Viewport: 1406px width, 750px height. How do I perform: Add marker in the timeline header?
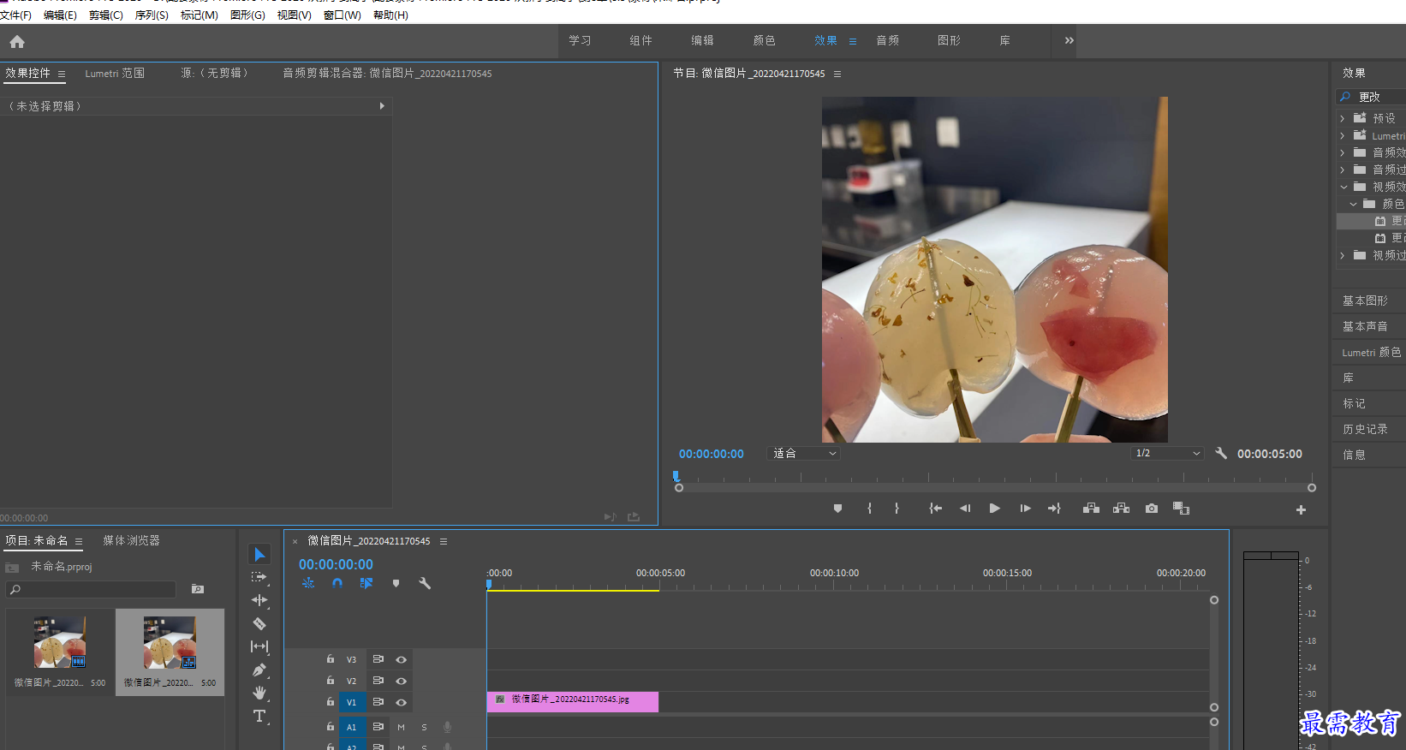tap(396, 583)
